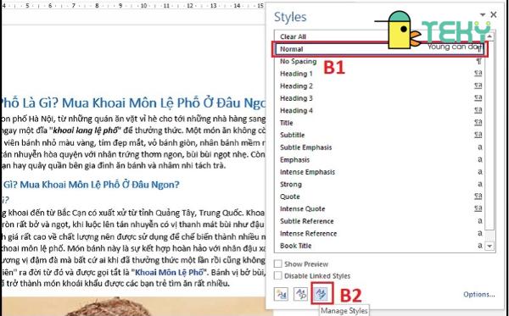
Task: Click the linked-style icon beside Heading 2
Action: coord(478,86)
